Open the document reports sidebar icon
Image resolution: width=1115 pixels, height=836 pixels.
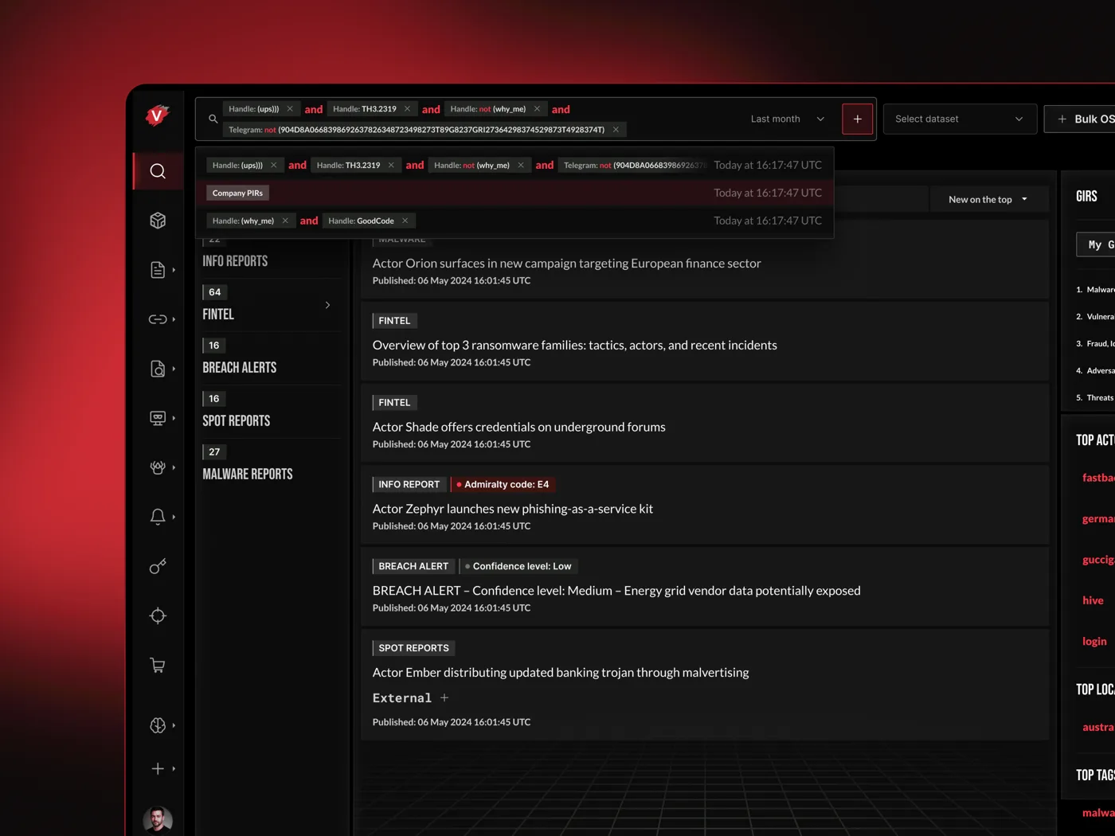tap(158, 270)
